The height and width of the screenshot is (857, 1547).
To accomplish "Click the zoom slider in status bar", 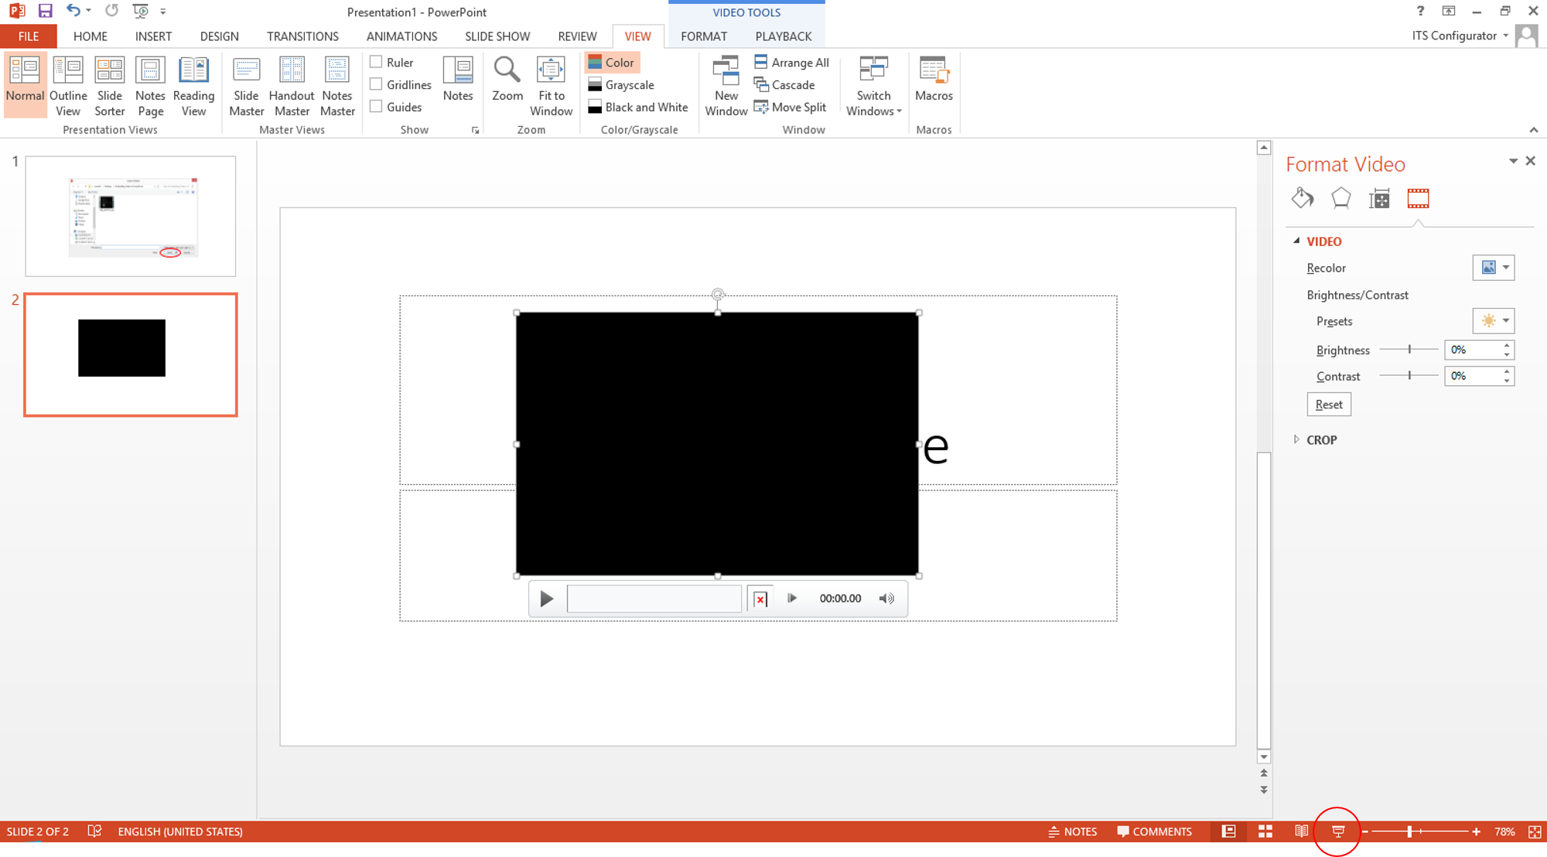I will (x=1420, y=831).
